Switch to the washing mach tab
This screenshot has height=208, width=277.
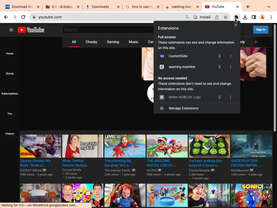(182, 7)
